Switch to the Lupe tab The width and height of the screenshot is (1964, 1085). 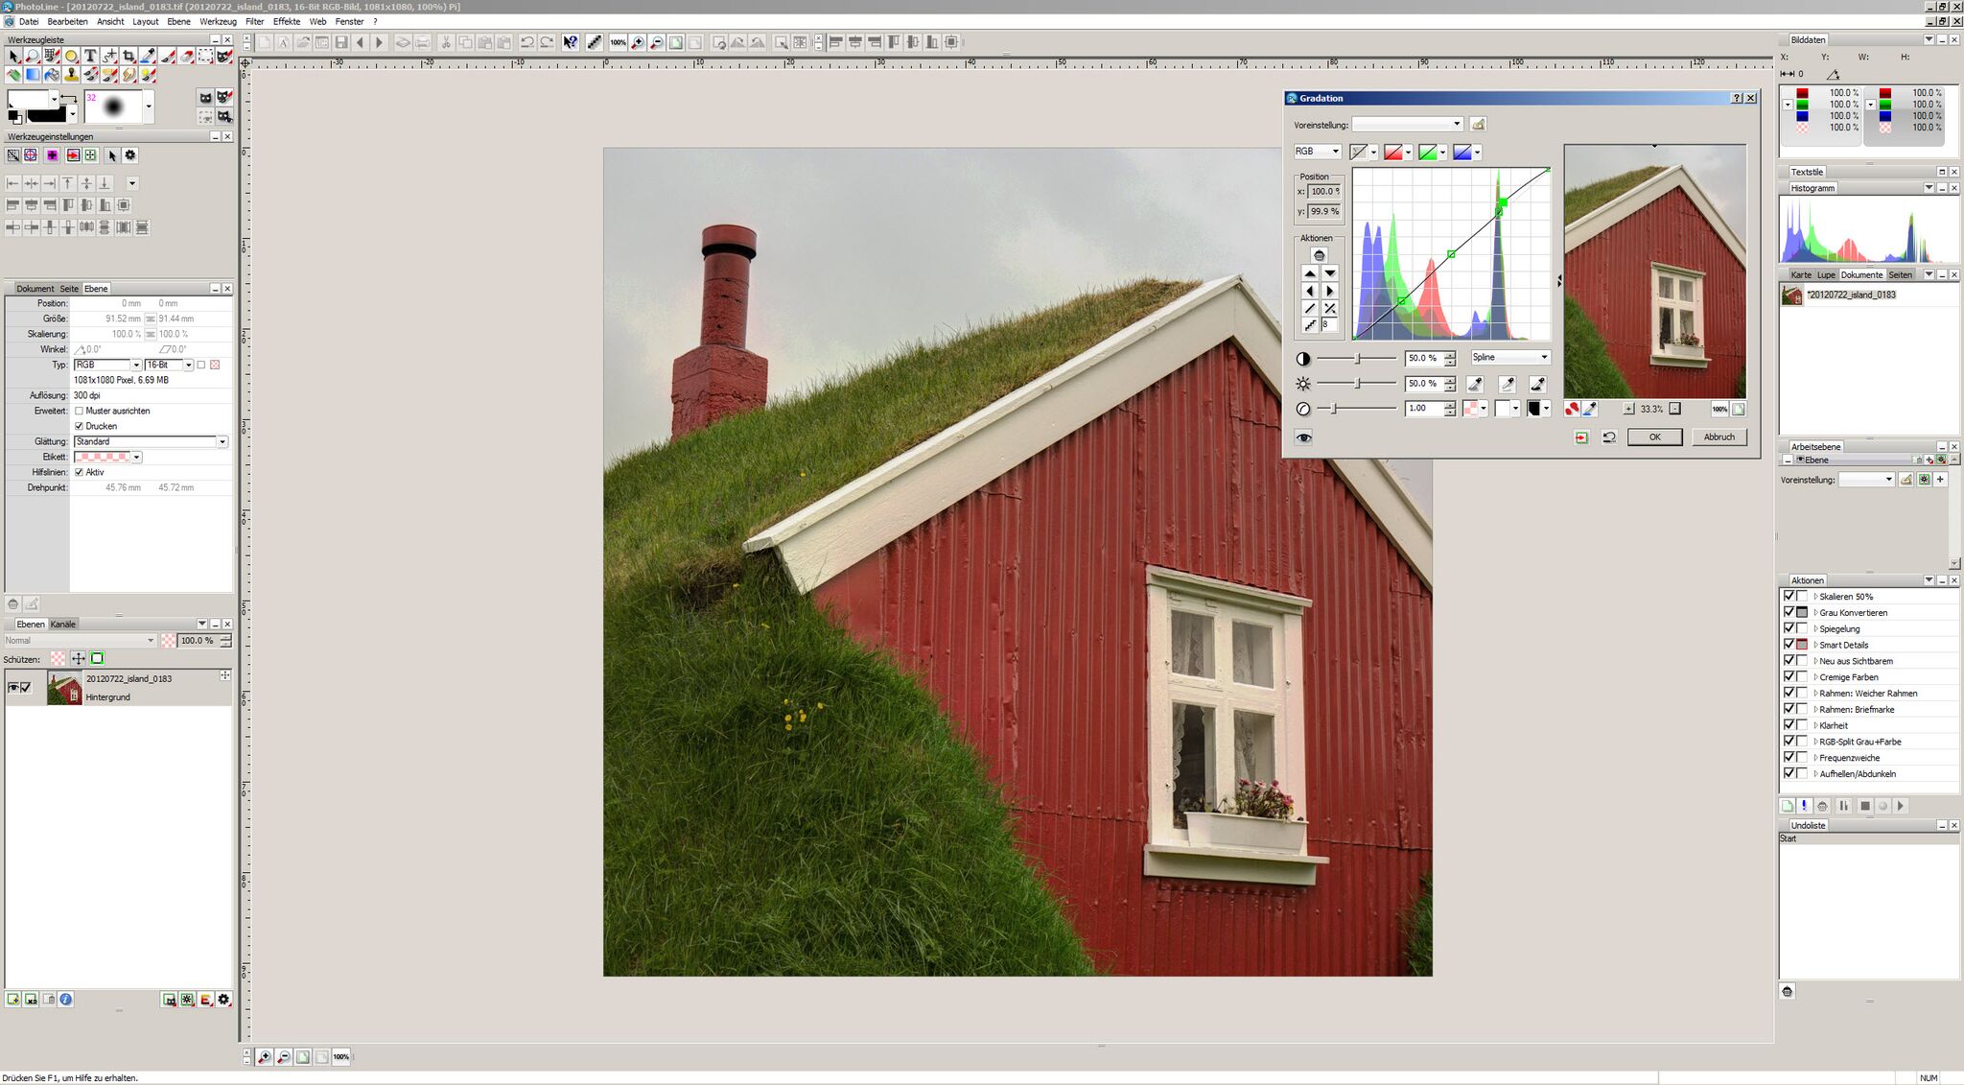pyautogui.click(x=1826, y=274)
